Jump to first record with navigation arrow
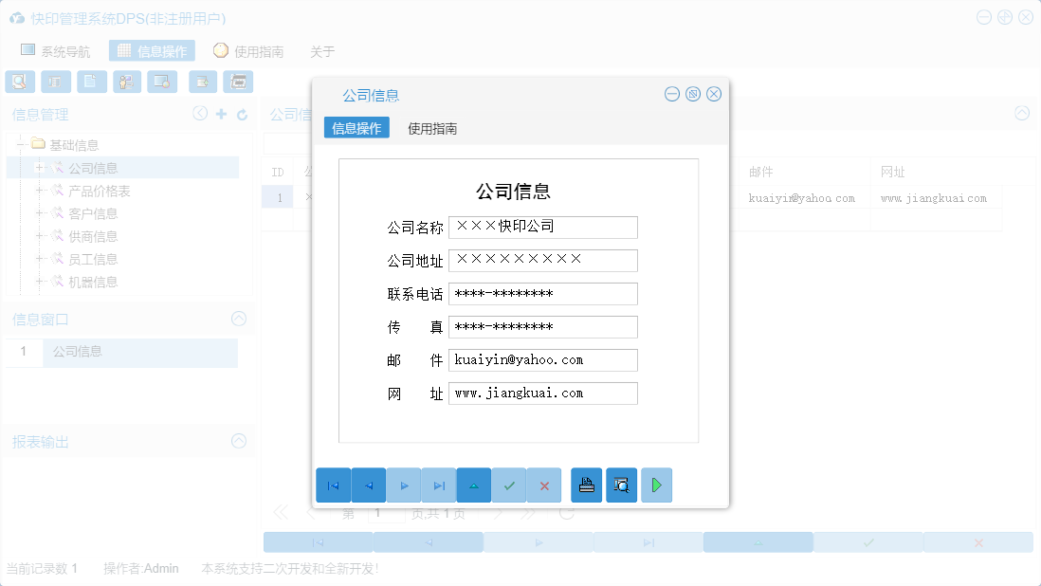This screenshot has width=1041, height=586. [333, 485]
